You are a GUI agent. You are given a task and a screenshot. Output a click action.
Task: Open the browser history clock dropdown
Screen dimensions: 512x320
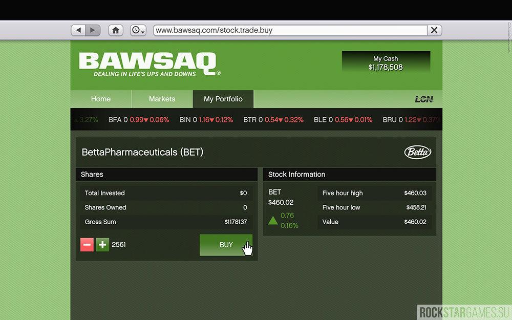tap(138, 30)
